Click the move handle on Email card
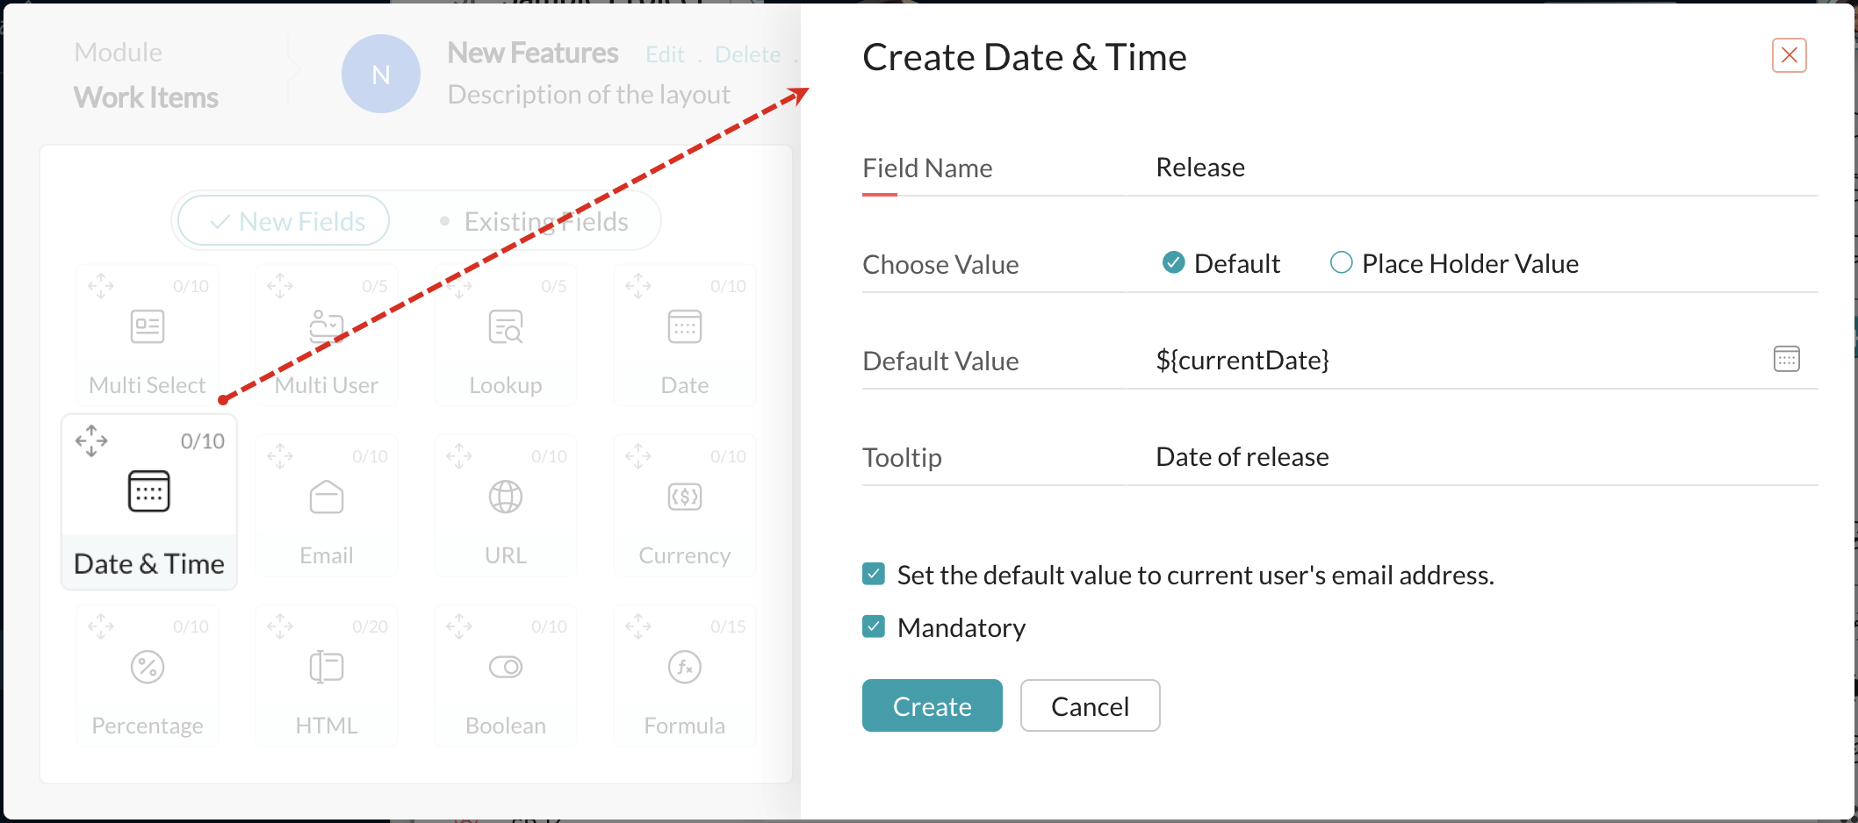Image resolution: width=1858 pixels, height=823 pixels. (280, 455)
